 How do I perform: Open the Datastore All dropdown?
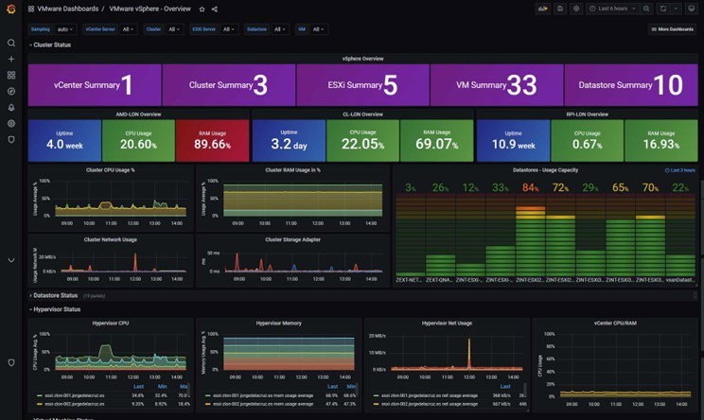click(280, 29)
